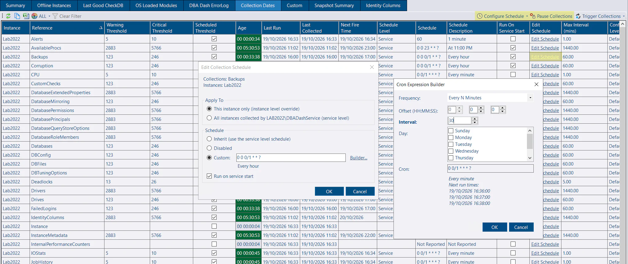
Task: Expand the Trigger Collections dropdown
Action: 624,16
